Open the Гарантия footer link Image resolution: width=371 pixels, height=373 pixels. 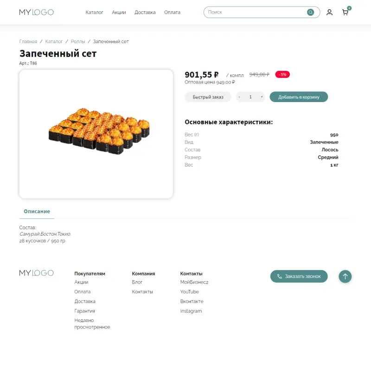click(x=84, y=311)
